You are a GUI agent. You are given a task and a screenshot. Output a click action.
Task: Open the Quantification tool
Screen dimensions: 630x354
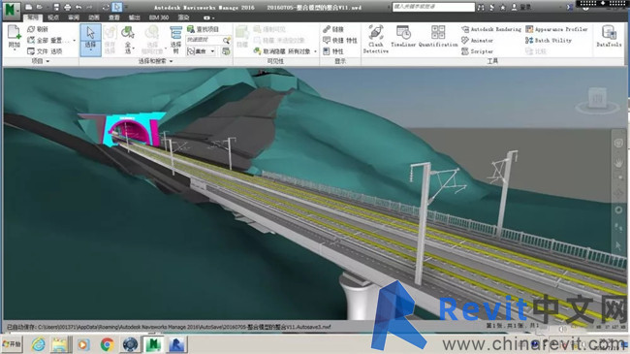click(438, 36)
